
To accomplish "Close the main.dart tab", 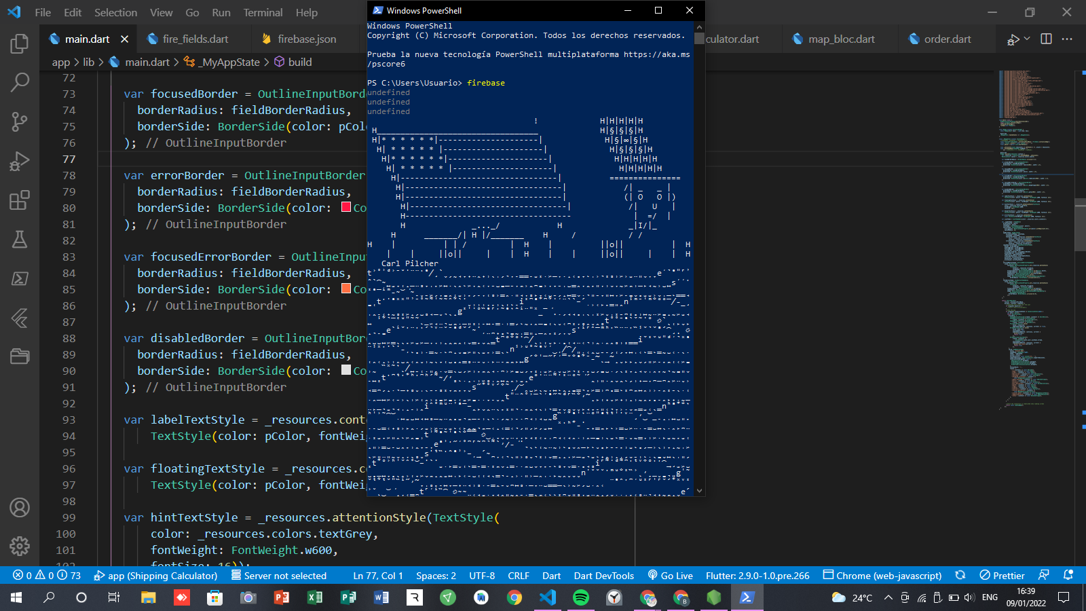I will pyautogui.click(x=124, y=39).
